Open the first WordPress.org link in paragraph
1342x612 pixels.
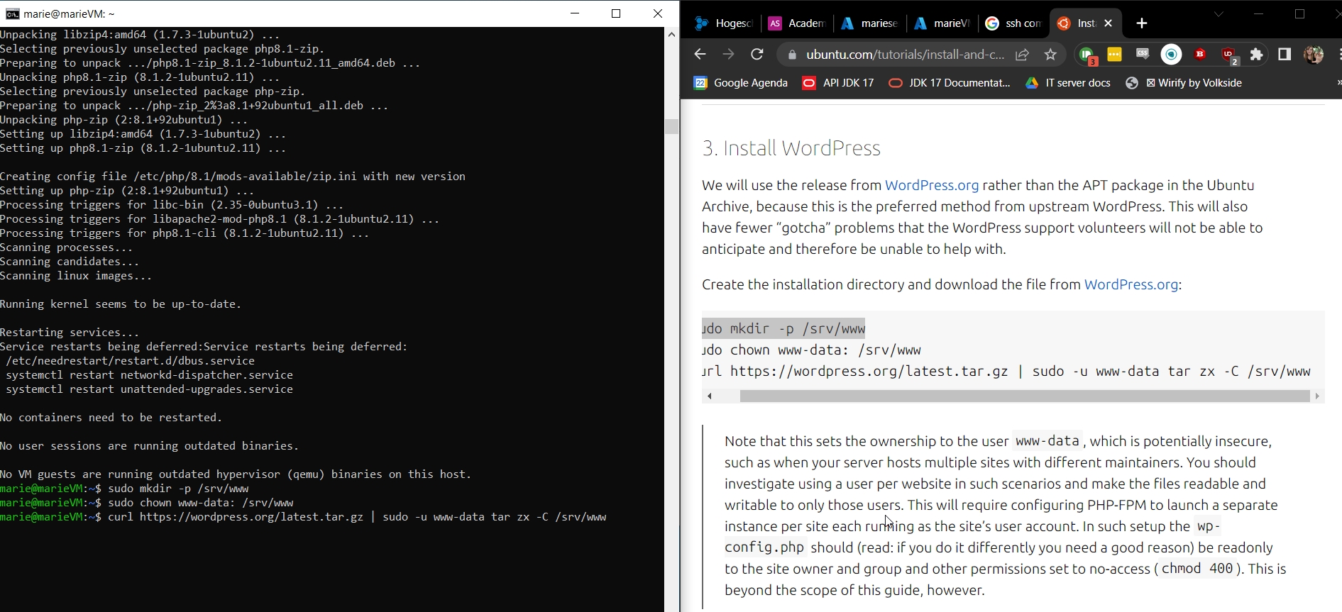(932, 185)
